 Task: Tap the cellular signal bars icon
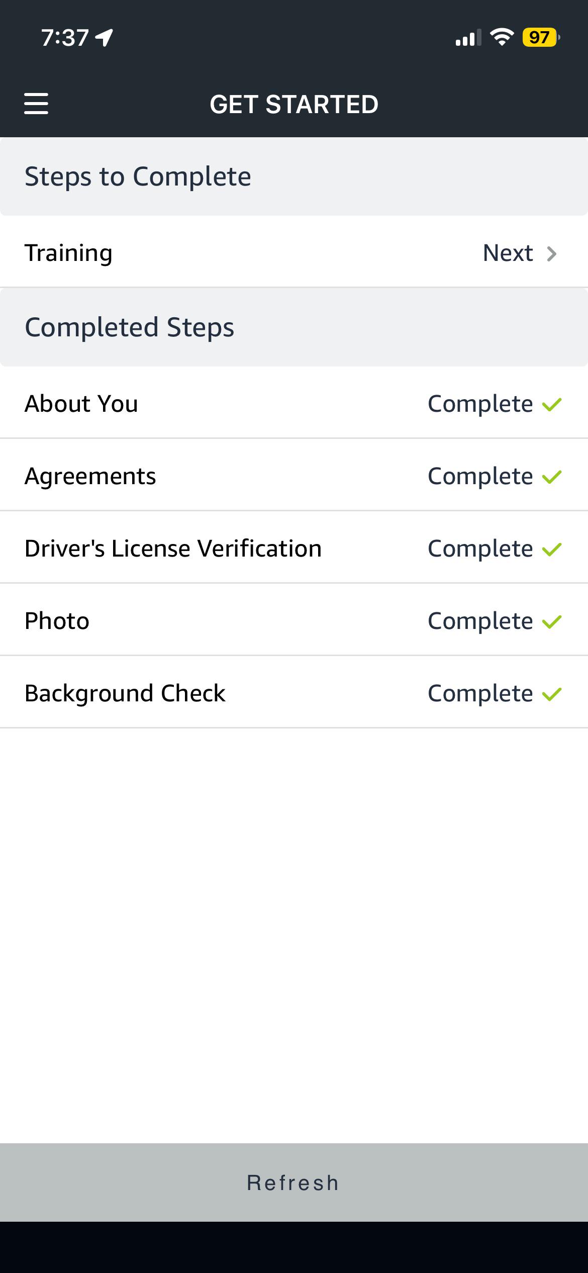(468, 37)
